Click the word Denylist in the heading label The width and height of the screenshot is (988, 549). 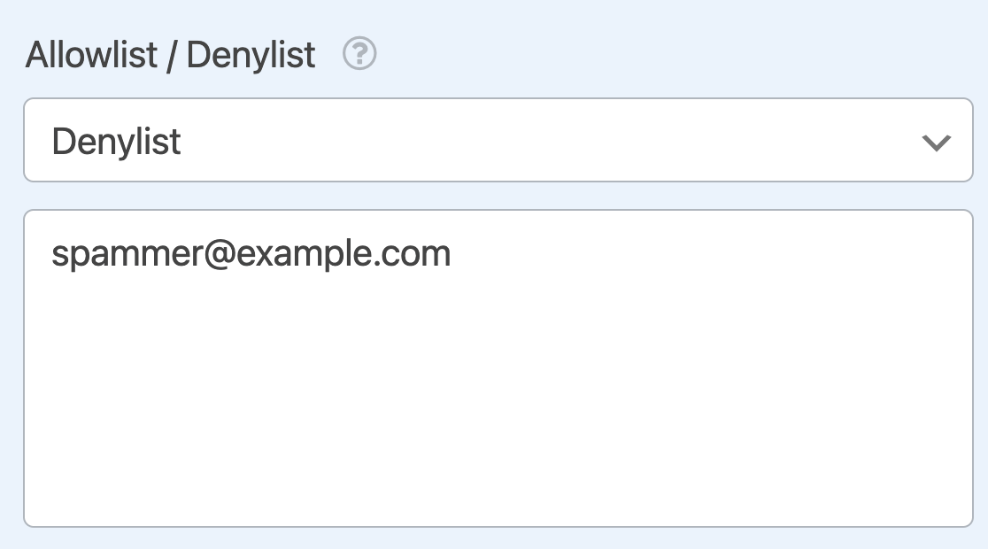pos(251,56)
